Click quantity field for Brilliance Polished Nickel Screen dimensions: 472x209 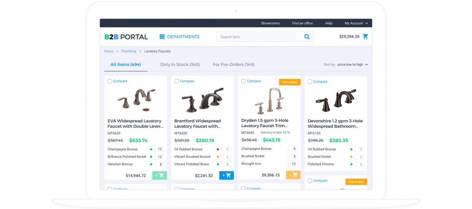tap(159, 157)
